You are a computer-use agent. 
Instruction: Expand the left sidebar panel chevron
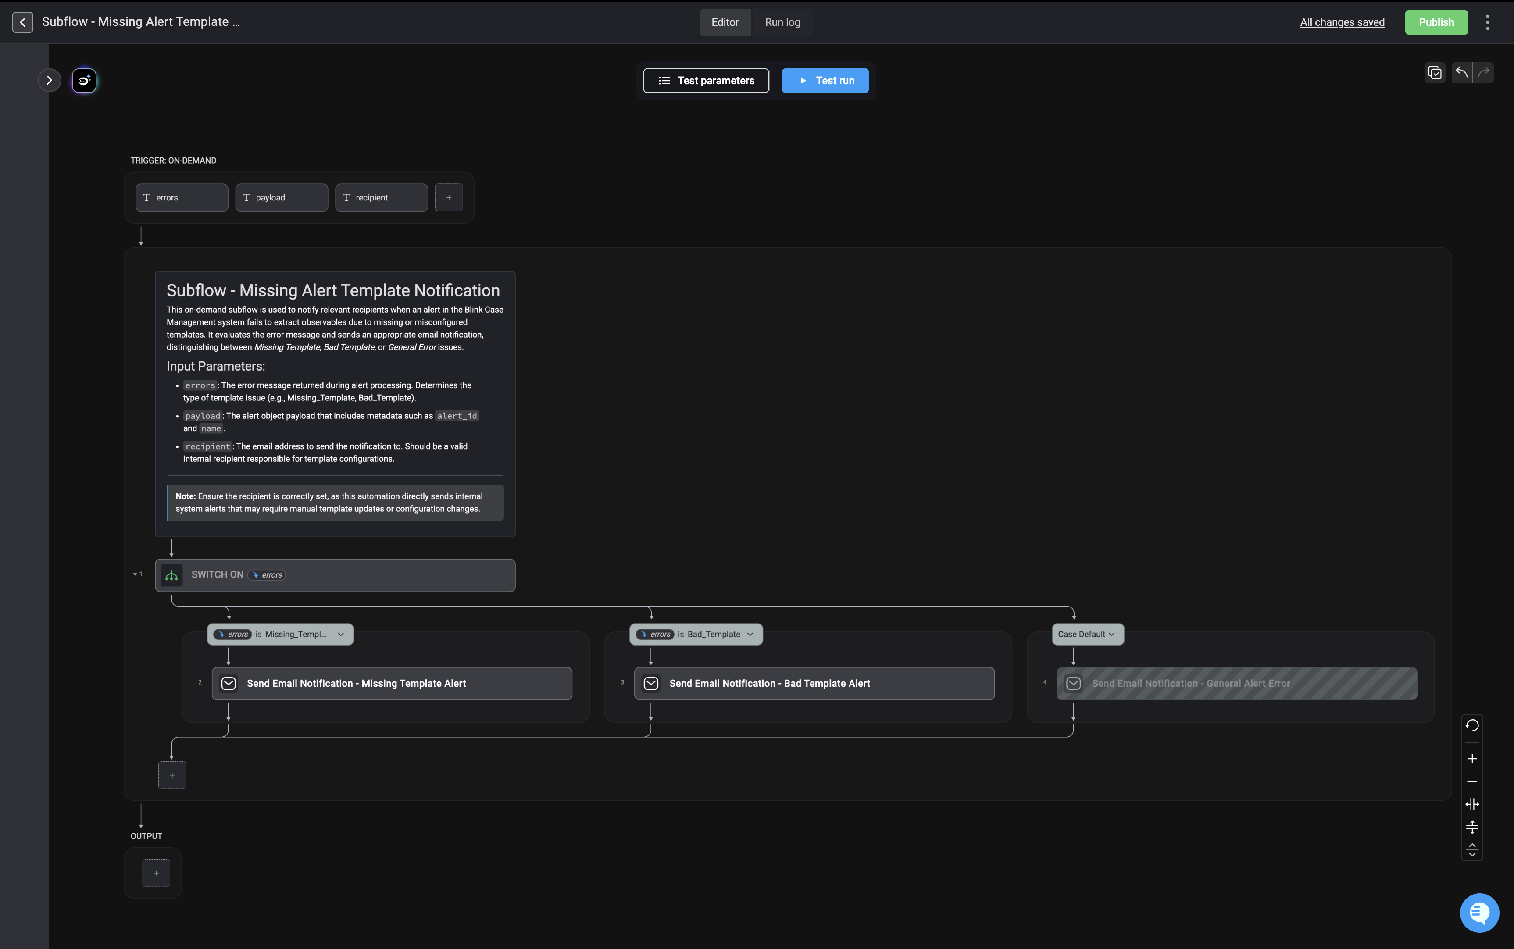49,80
